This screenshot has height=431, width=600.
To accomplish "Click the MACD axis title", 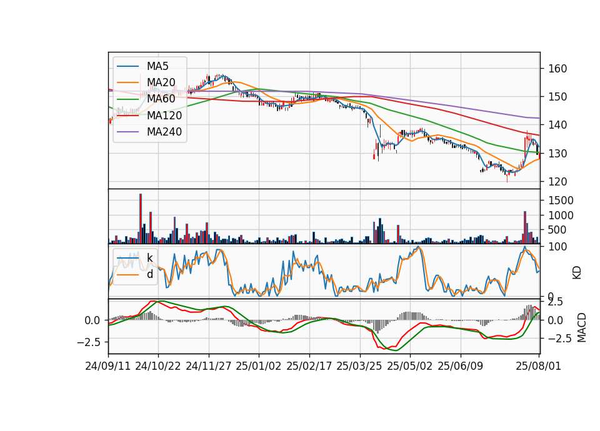I will [582, 327].
